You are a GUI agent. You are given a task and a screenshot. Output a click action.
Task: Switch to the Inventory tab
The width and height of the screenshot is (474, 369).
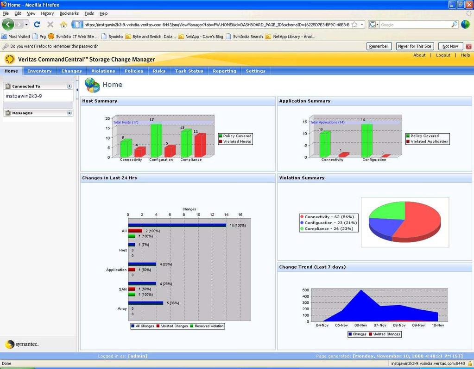[x=39, y=71]
